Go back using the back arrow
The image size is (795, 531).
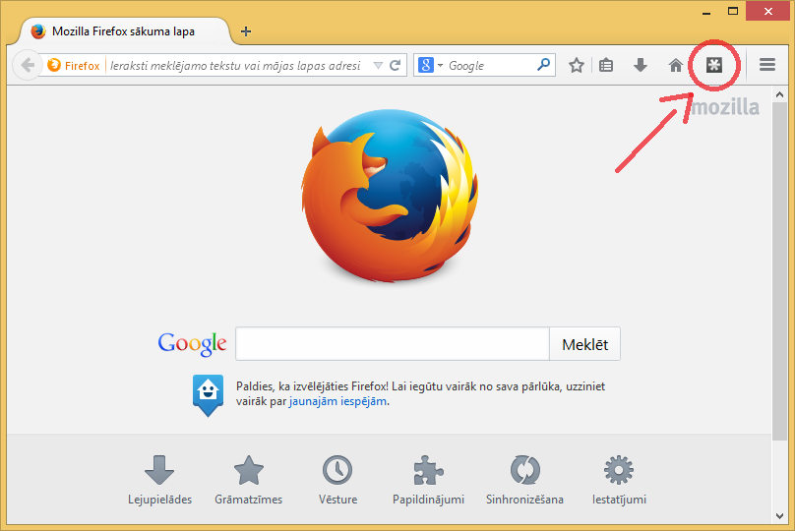point(27,65)
